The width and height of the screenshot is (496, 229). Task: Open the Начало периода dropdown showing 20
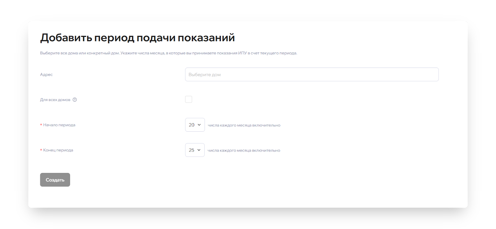pyautogui.click(x=195, y=125)
